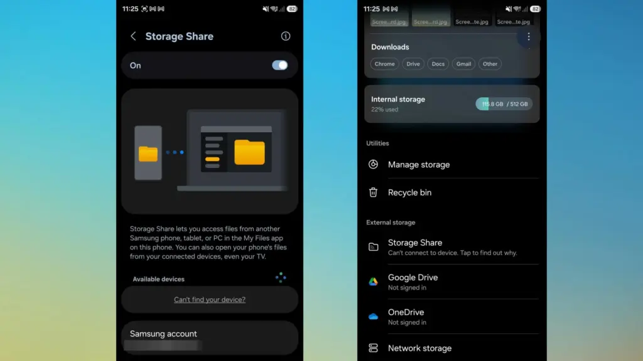Open the Recycle bin icon
643x361 pixels.
(374, 192)
